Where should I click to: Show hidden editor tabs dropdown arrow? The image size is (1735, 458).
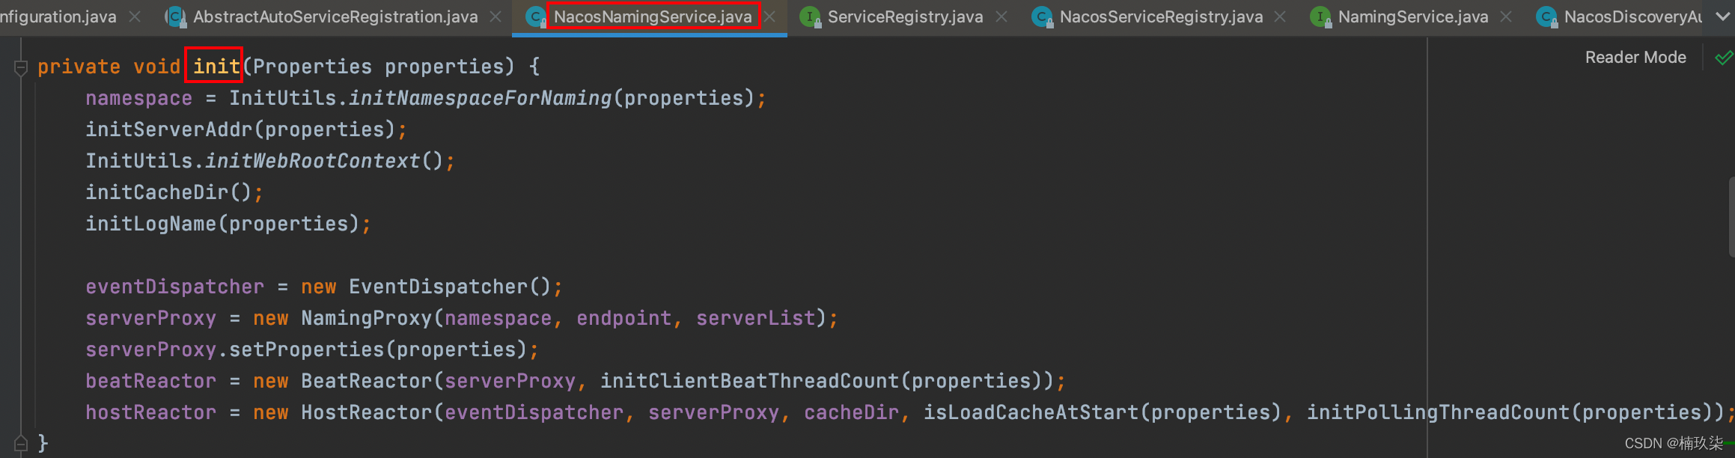[x=1722, y=16]
